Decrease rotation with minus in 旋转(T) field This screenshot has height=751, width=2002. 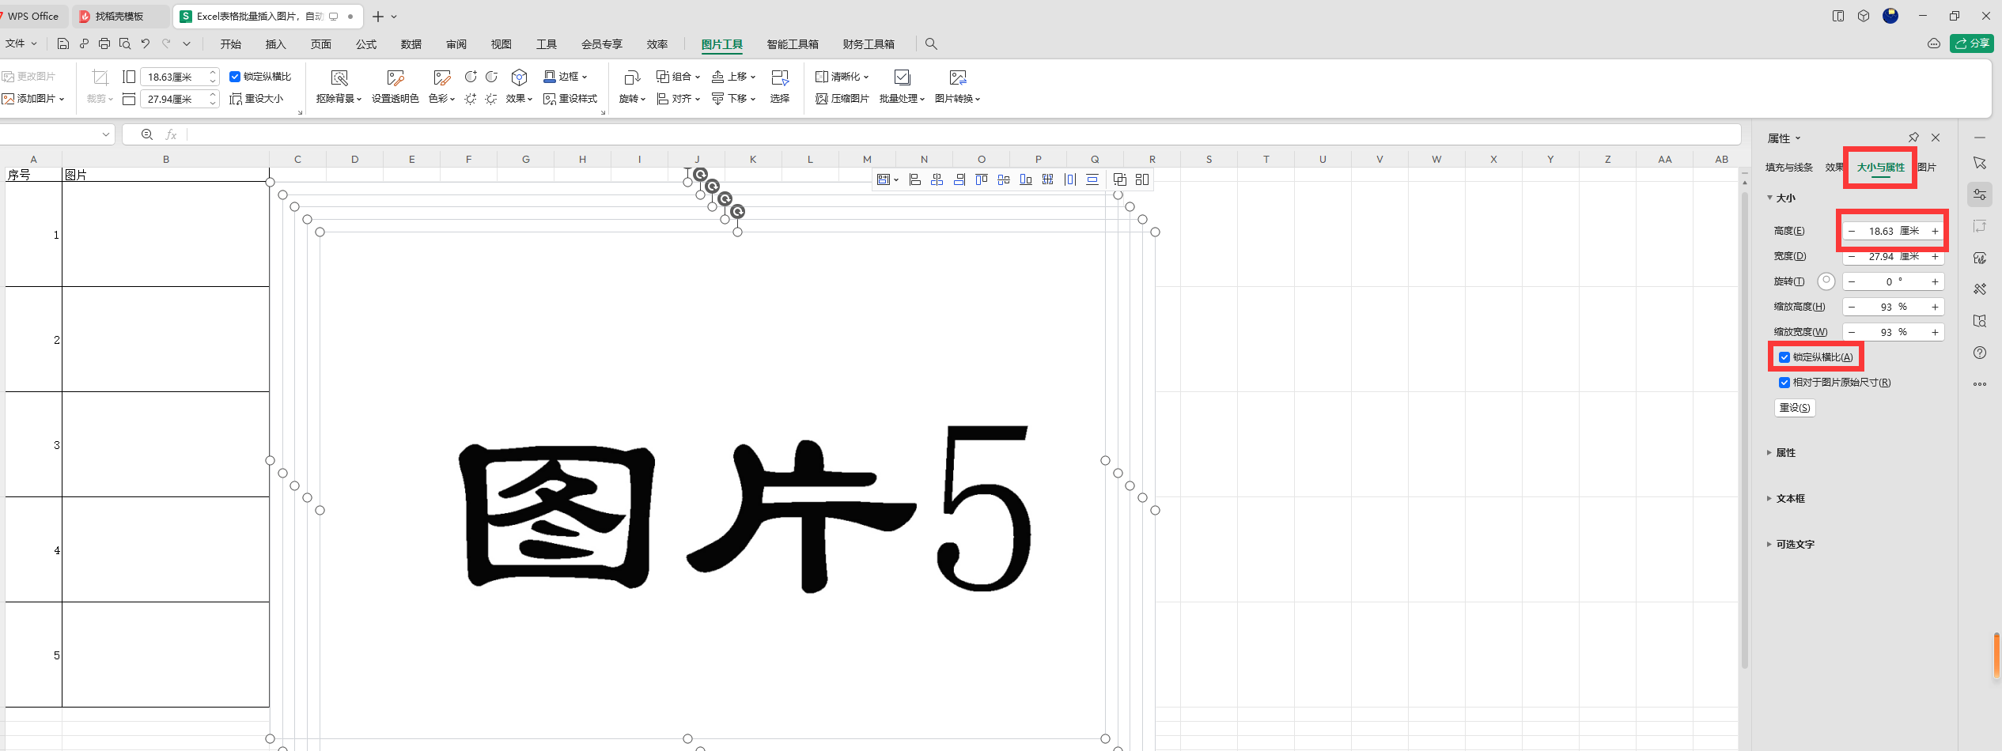[x=1852, y=282]
